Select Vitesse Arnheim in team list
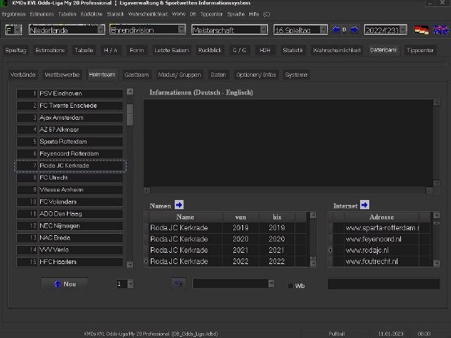451x338 pixels. coord(70,189)
